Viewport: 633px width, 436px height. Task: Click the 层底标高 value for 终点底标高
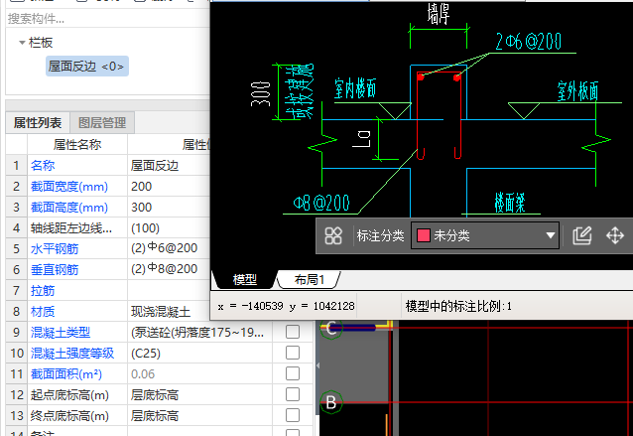199,416
